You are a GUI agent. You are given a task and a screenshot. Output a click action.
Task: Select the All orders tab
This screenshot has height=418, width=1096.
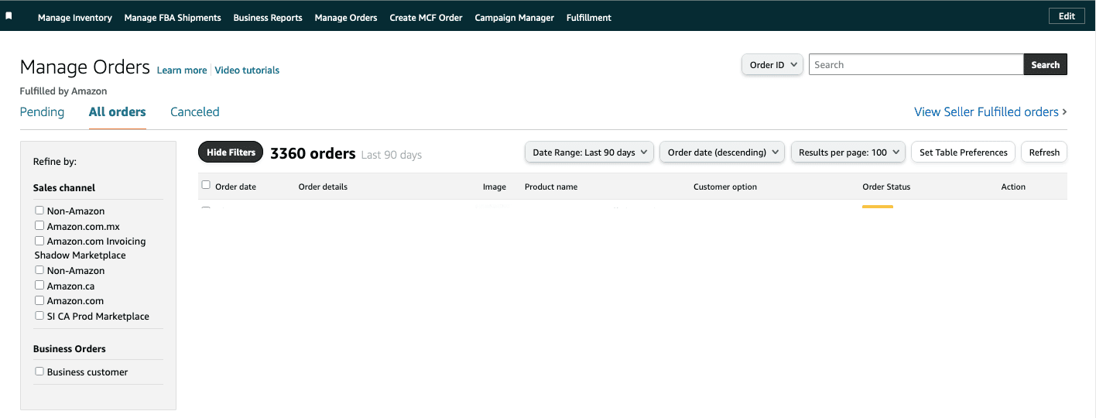[x=118, y=112]
